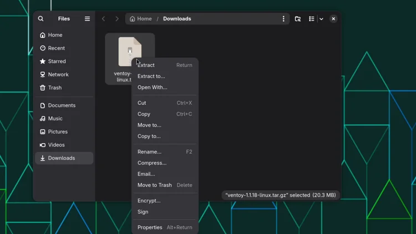Click Home in the path bar

click(141, 19)
